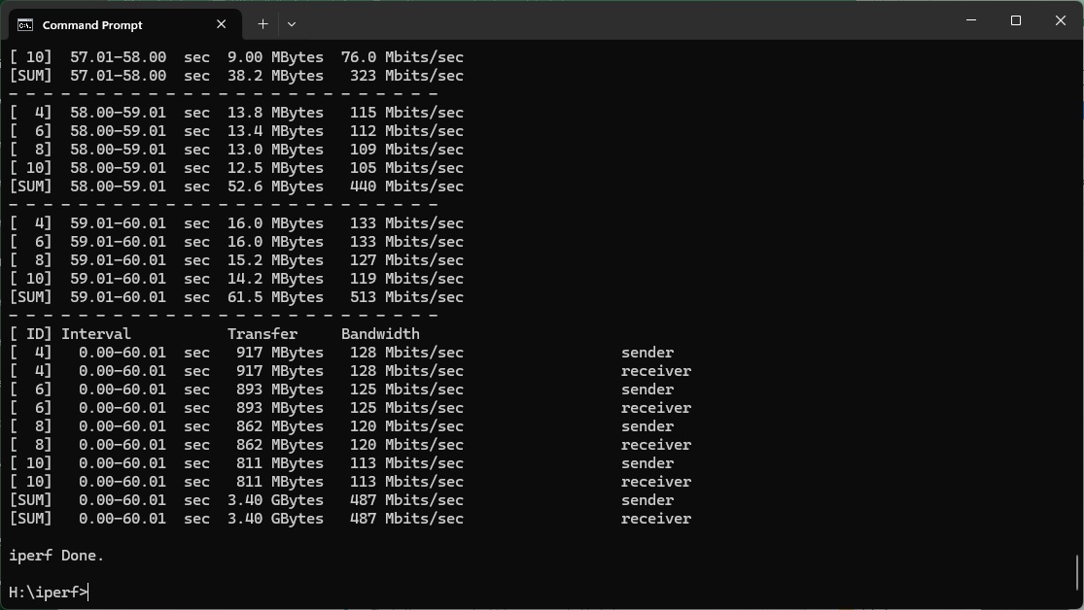Click '12.5 MBytes' in [ 10] 58.00-59.01 row
Image resolution: width=1084 pixels, height=610 pixels.
click(x=275, y=168)
